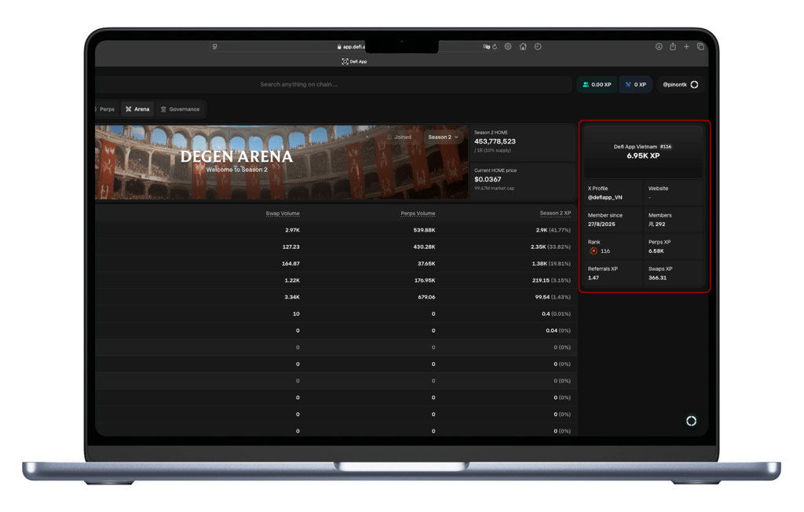Click the browser reload icon

click(495, 46)
